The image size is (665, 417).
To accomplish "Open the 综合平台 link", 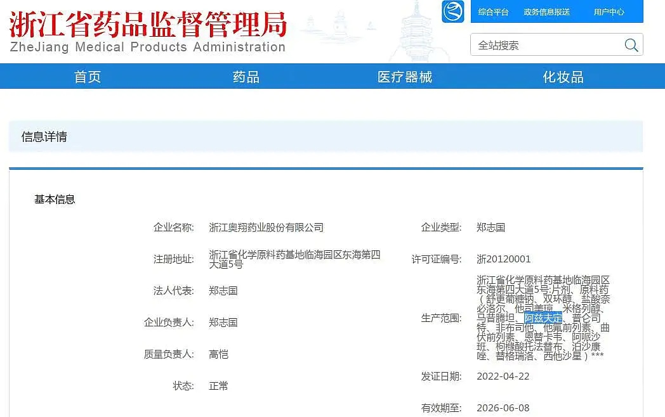I will (493, 12).
